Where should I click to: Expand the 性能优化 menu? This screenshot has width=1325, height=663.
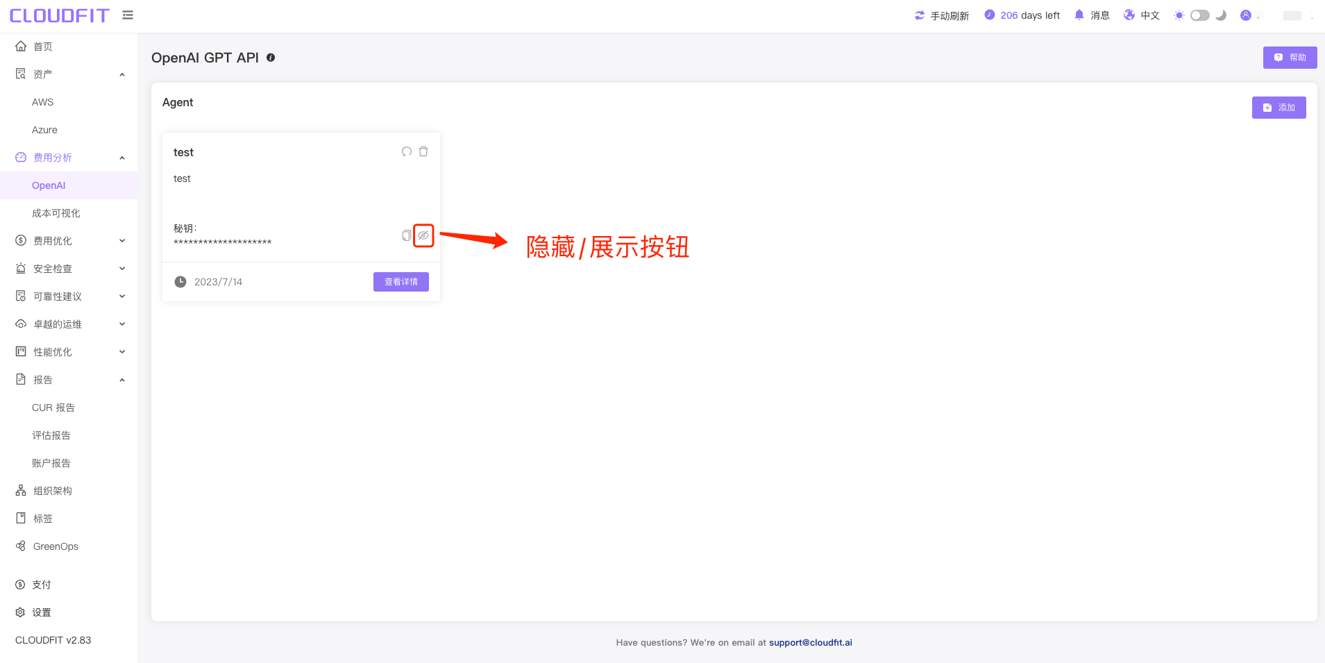(69, 352)
